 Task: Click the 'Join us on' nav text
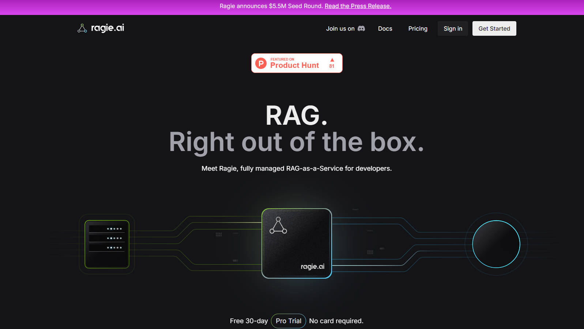coord(340,28)
